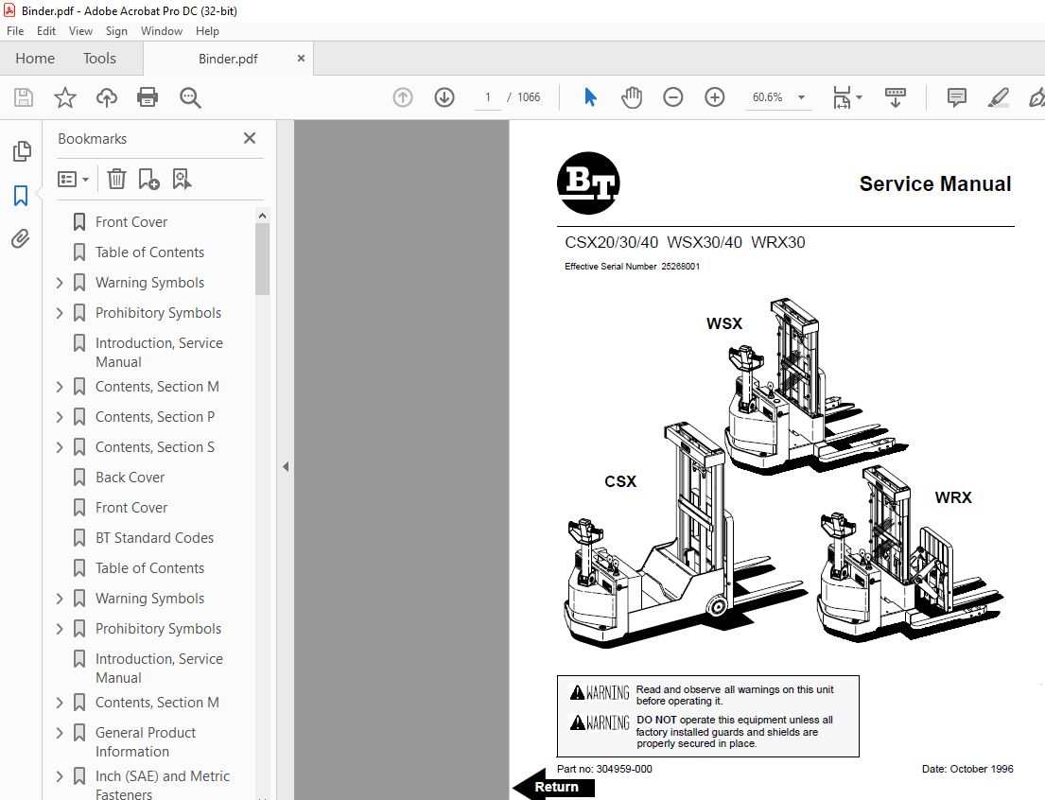Click the bookmarks panel scrollbar thumb
1045x800 pixels.
[263, 259]
